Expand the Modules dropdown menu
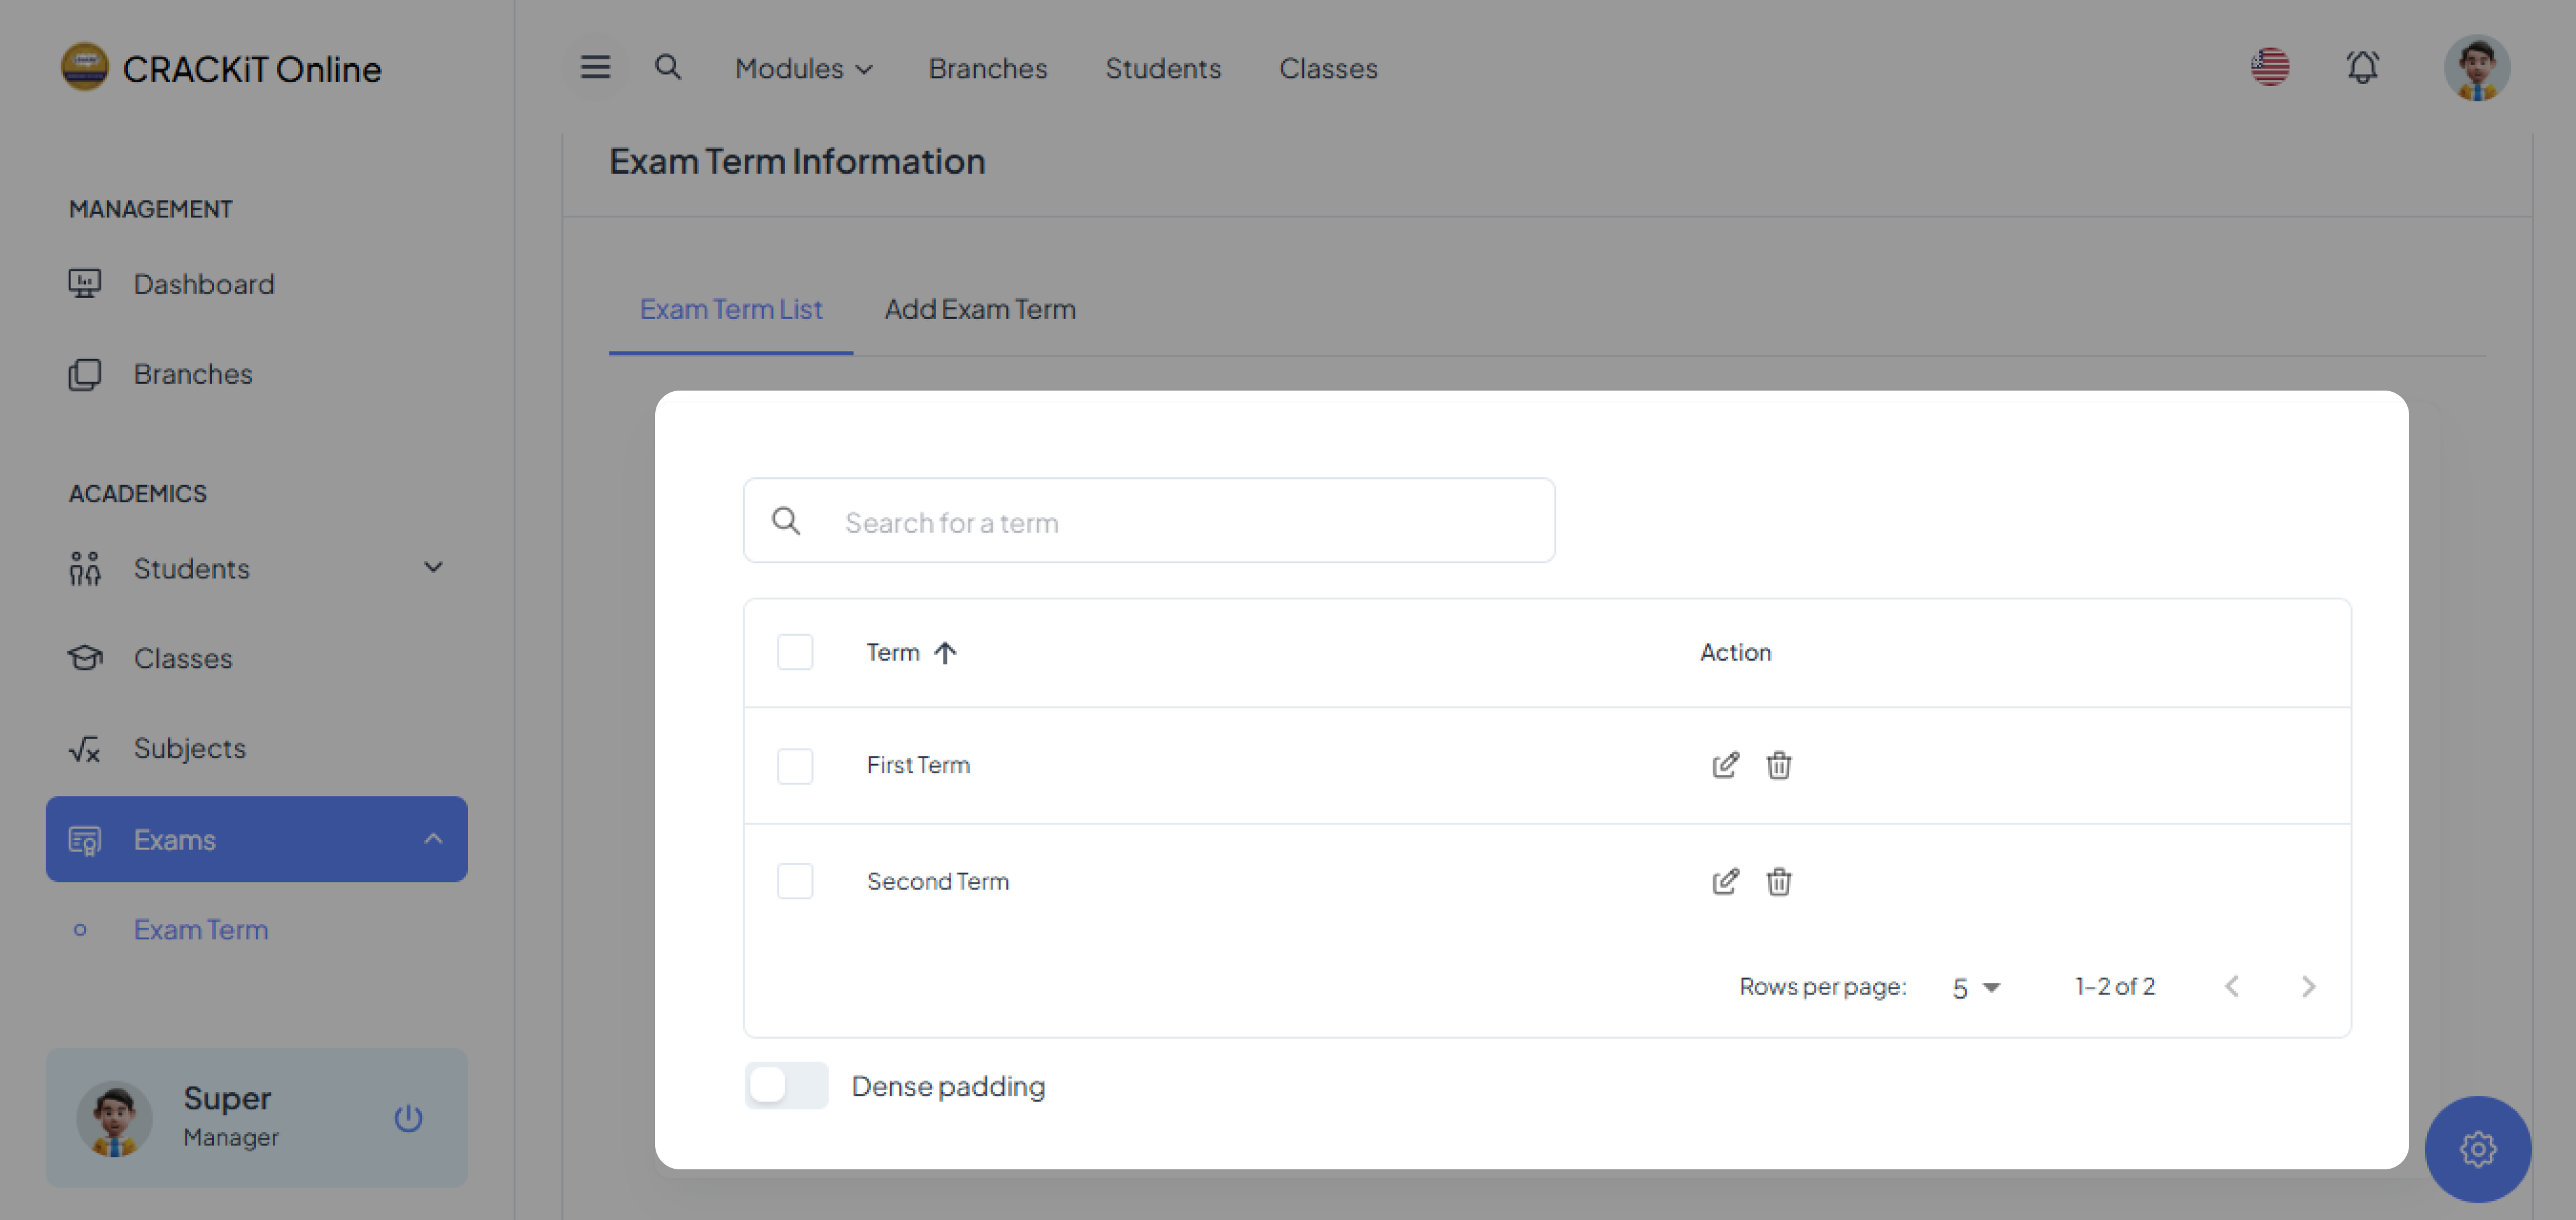Screen dimensions: 2576x1220 803,68
